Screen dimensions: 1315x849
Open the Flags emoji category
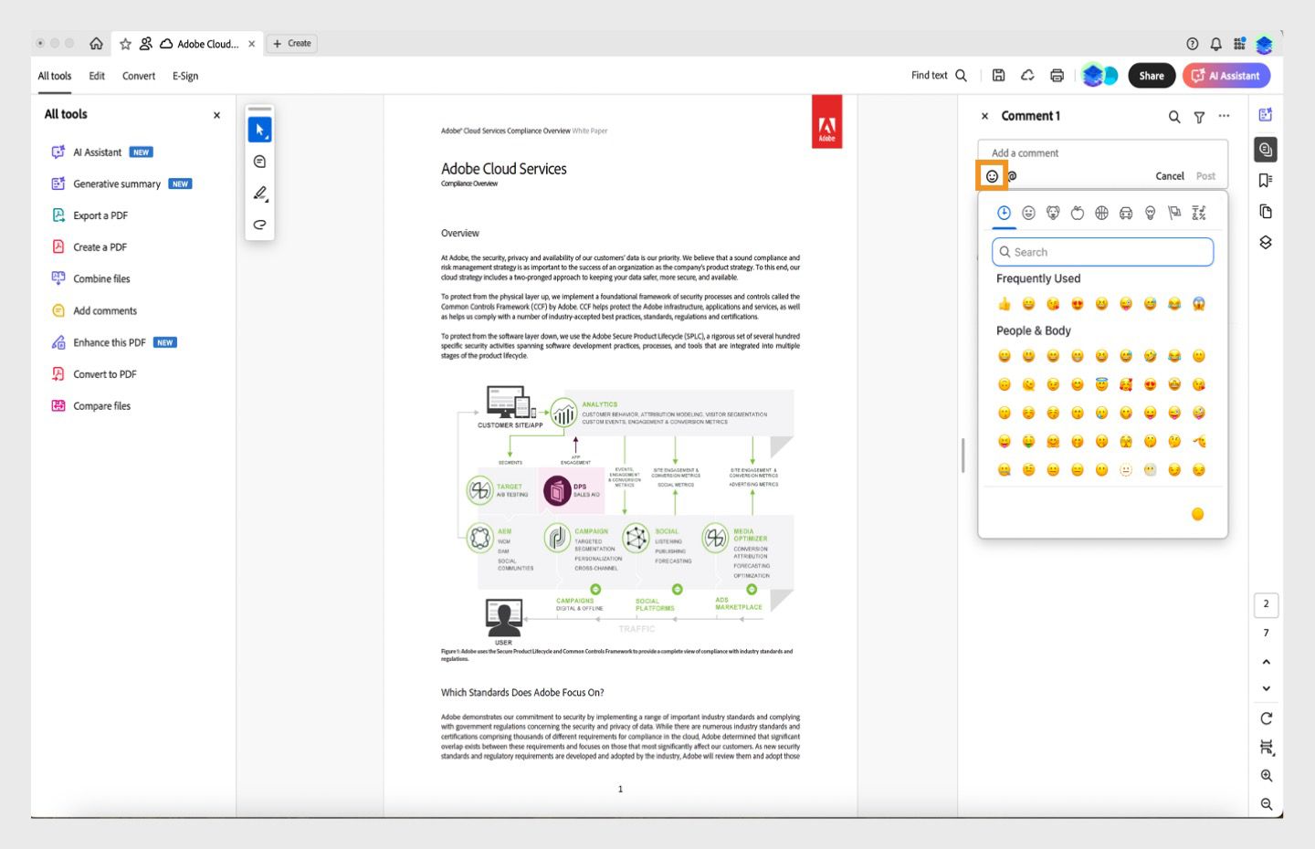(x=1174, y=213)
